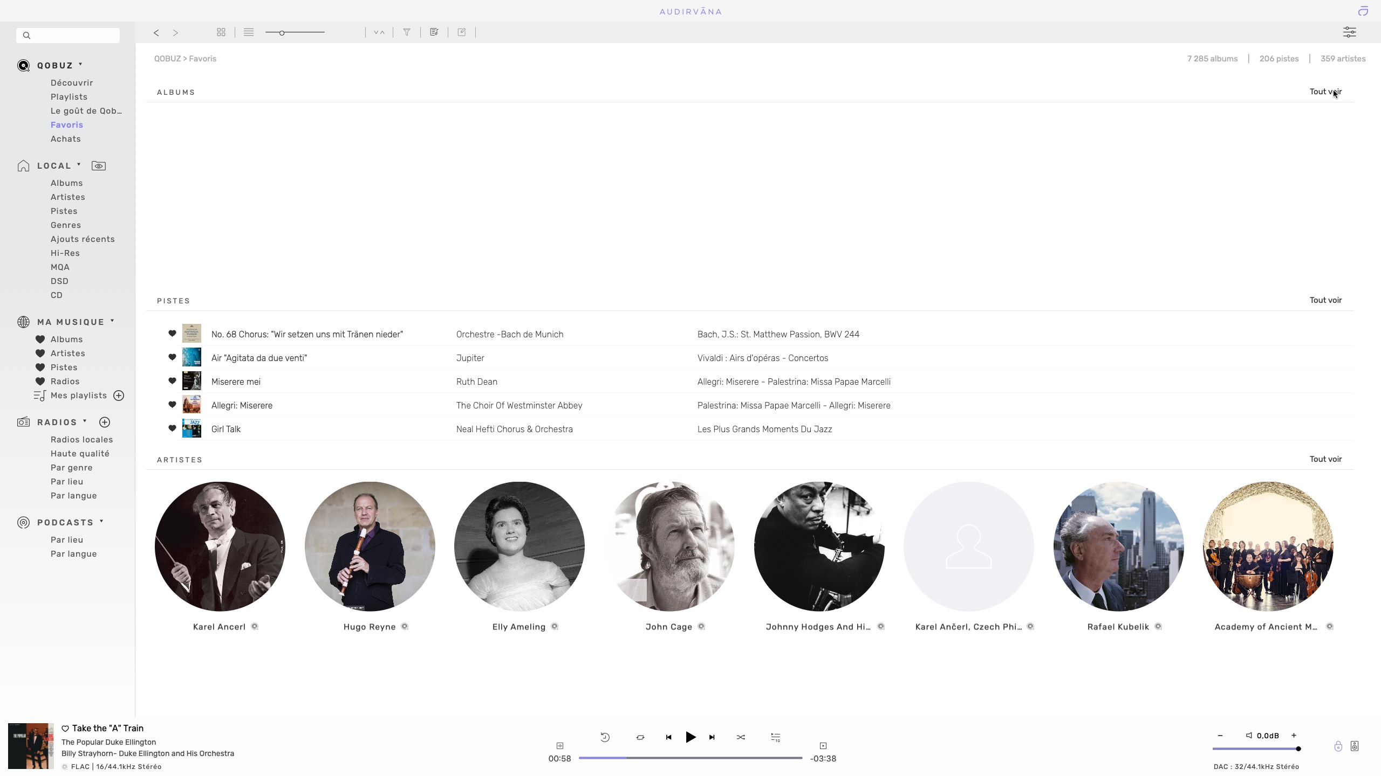Open the sort order control

379,32
